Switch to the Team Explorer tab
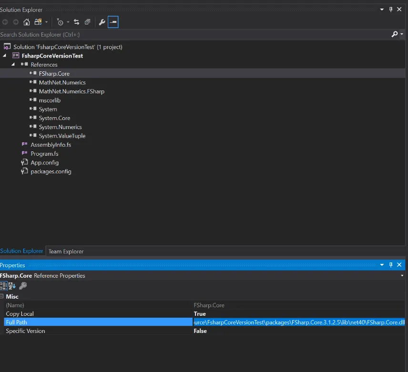Screen dimensions: 408x372 pyautogui.click(x=66, y=251)
